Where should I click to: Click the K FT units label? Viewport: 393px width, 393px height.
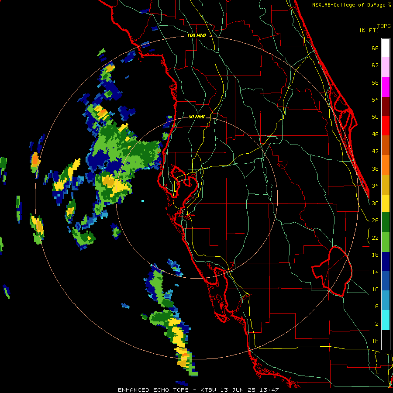369,31
